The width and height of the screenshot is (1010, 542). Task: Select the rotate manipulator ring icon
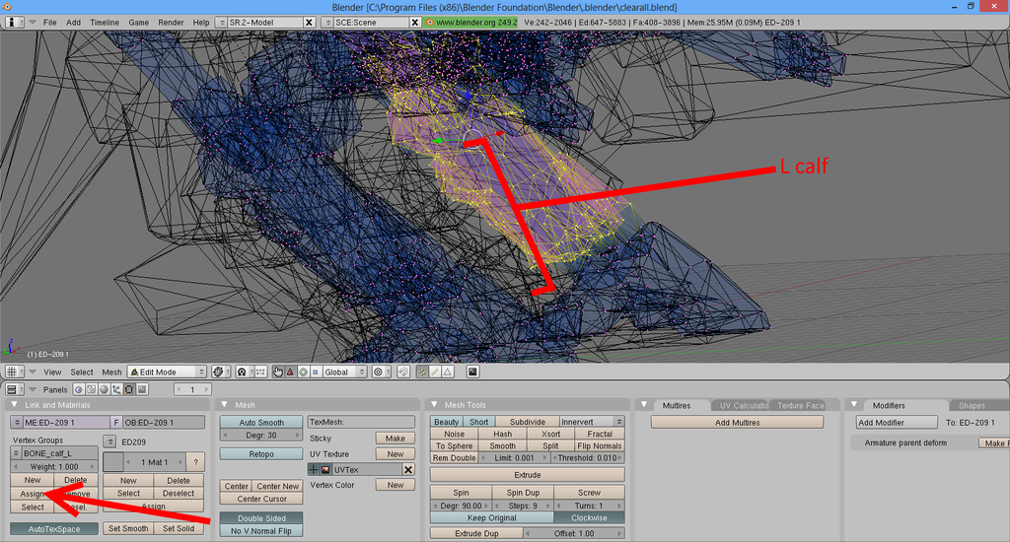(303, 373)
